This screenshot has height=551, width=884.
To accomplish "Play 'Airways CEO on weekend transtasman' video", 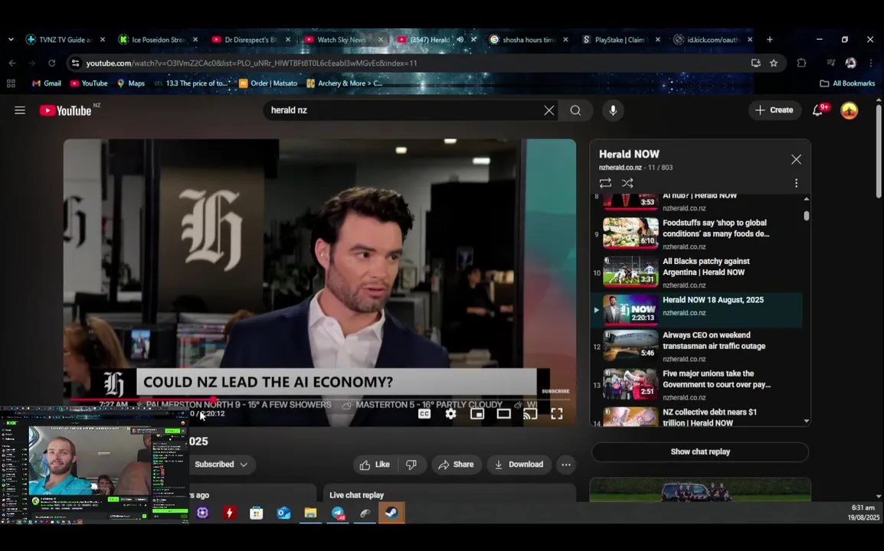I will 696,346.
